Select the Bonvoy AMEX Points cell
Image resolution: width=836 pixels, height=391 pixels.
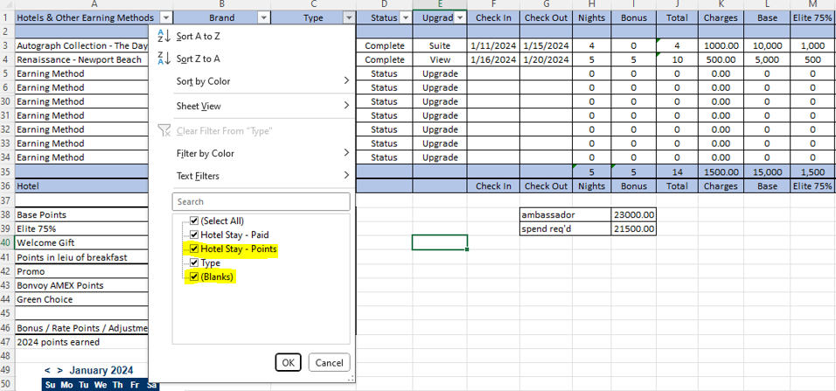click(x=82, y=285)
